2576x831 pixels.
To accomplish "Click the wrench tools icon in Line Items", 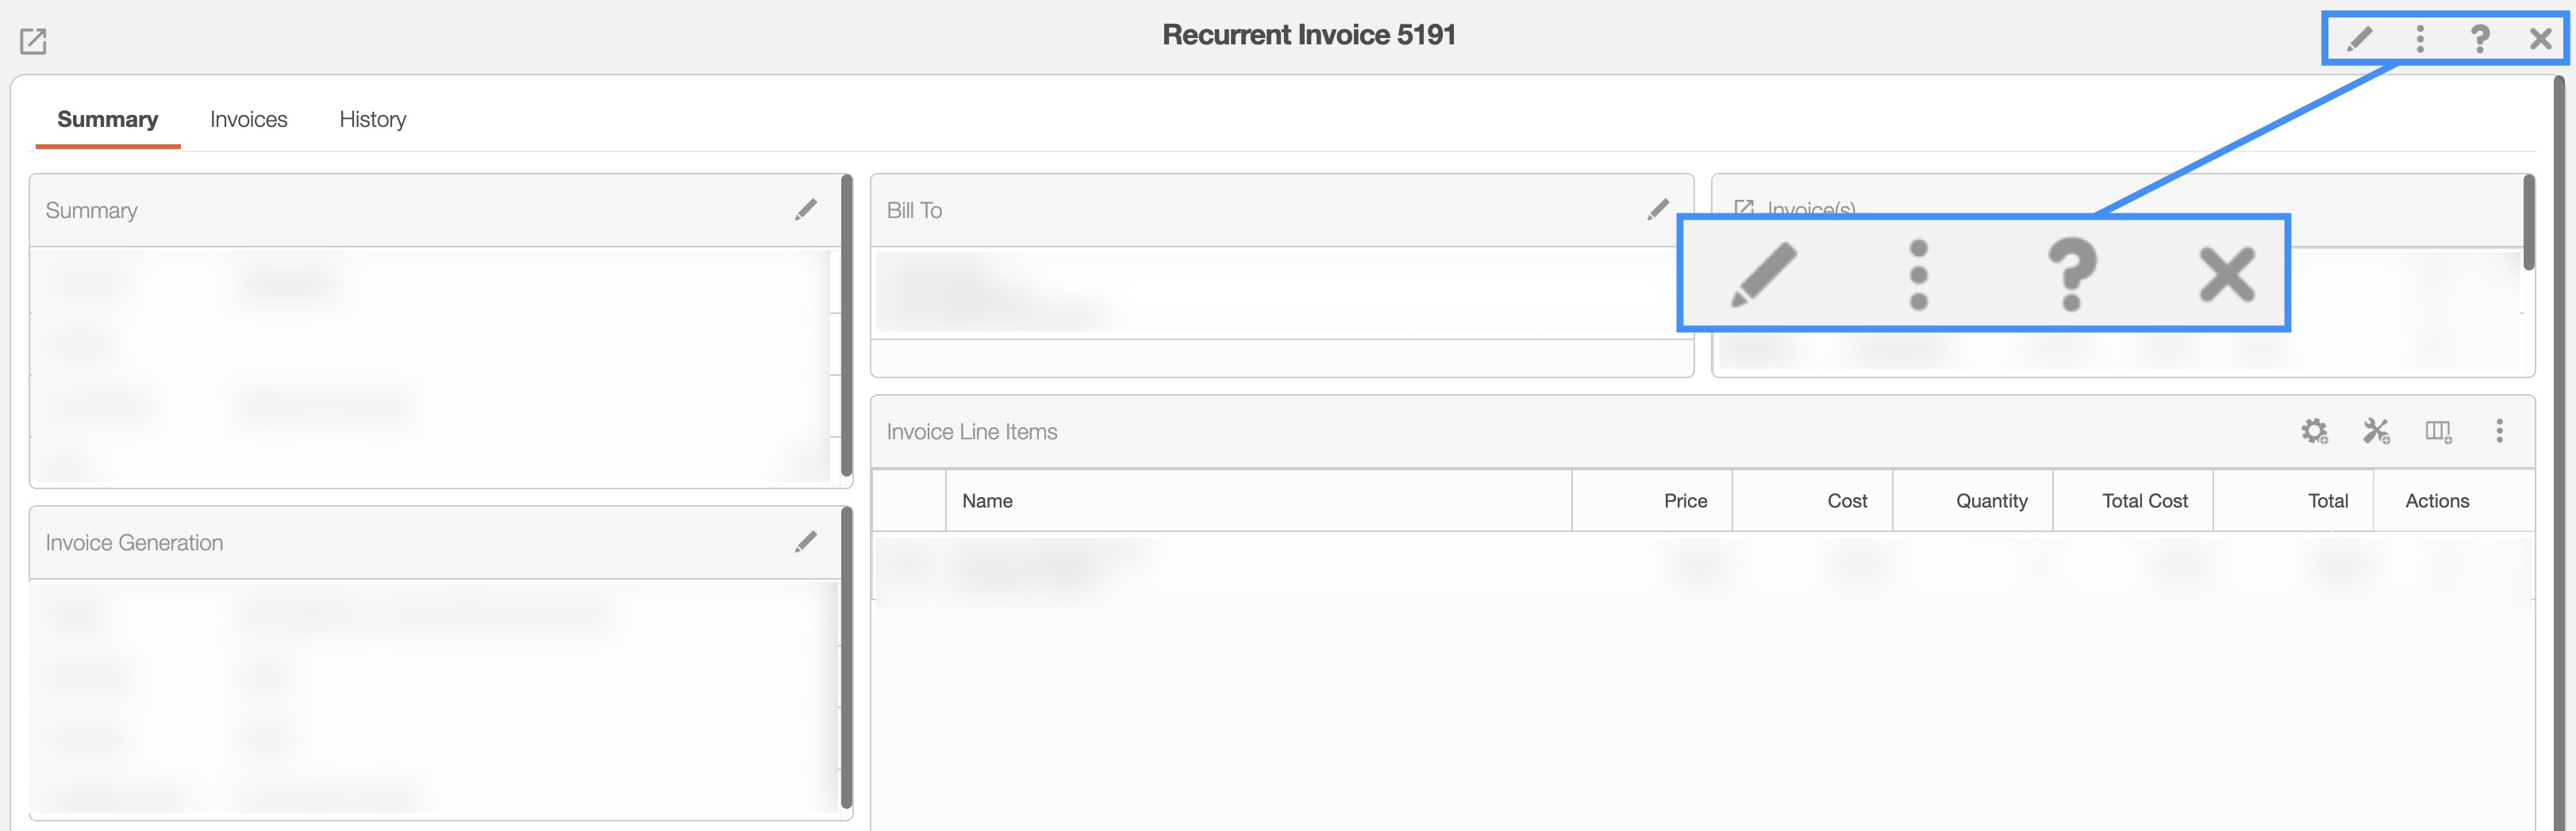I will [x=2375, y=431].
